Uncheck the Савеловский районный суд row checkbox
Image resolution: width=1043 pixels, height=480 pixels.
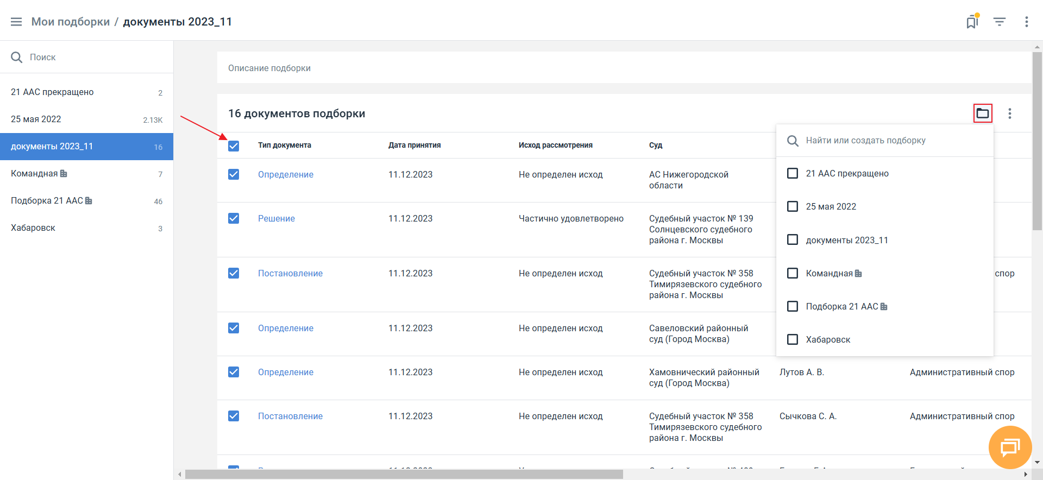tap(234, 328)
